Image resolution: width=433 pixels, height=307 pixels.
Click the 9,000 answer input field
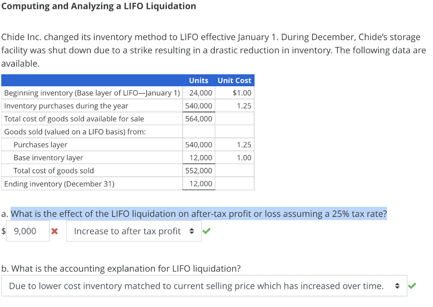point(27,231)
